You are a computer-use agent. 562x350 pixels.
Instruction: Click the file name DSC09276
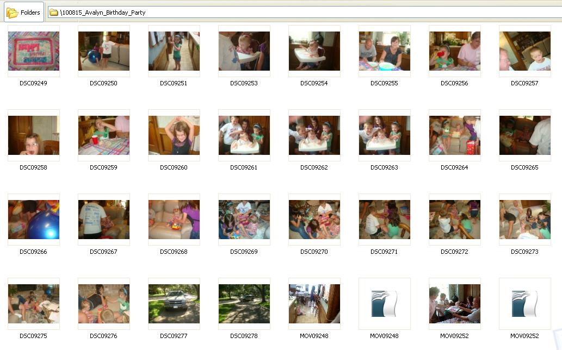point(103,336)
